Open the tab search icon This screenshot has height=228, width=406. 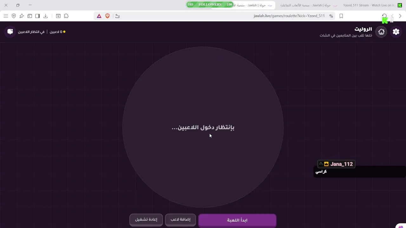pos(58,16)
